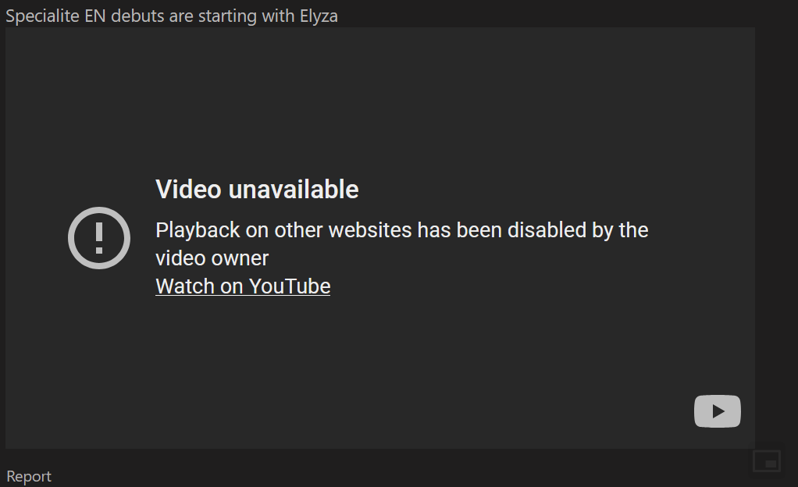Image resolution: width=798 pixels, height=487 pixels.
Task: Click the word 'unavailable' in the heading
Action: click(293, 190)
